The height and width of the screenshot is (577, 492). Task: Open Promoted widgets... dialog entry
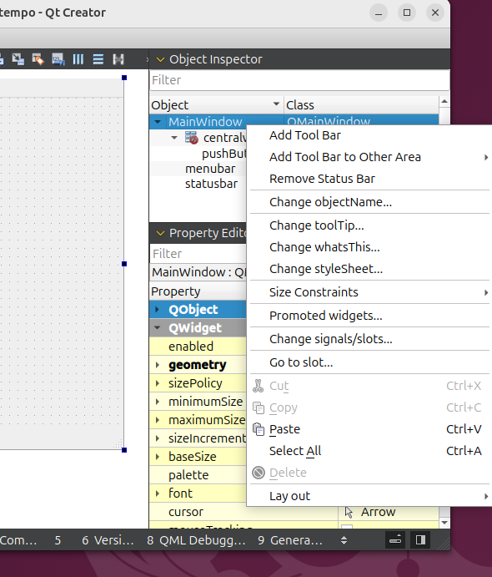[x=370, y=316]
